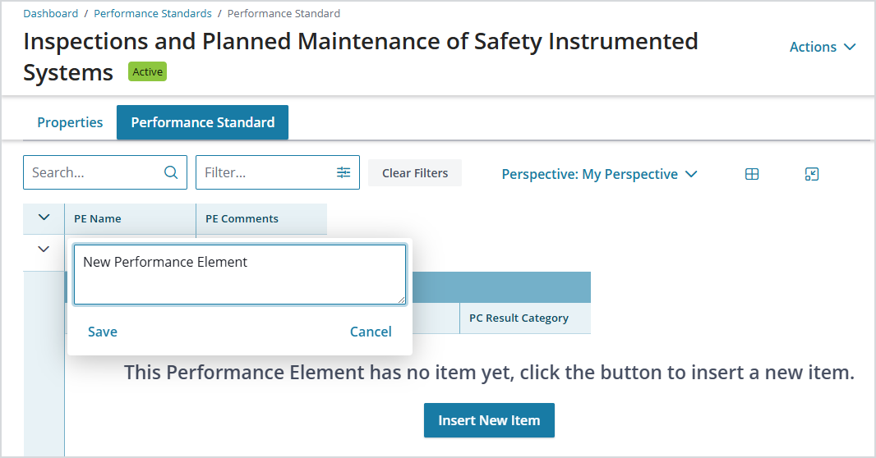Collapse all rows via header chevron
Screen dimensions: 876x458
point(44,218)
